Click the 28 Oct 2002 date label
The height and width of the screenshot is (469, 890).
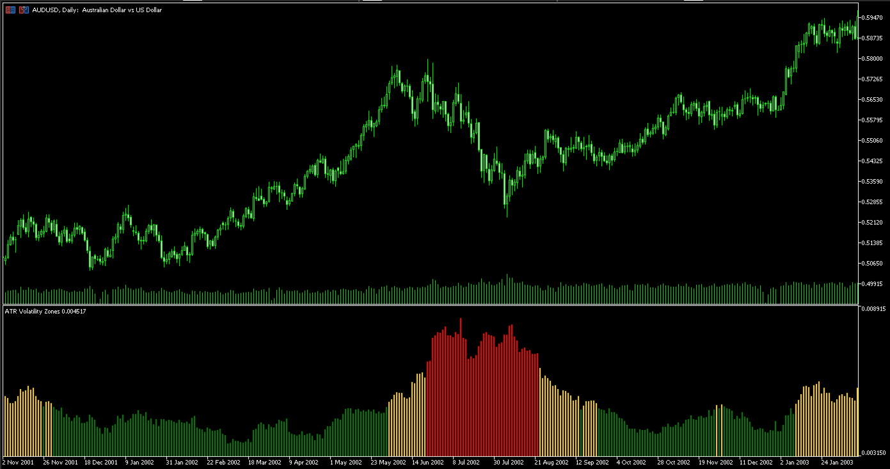(674, 462)
